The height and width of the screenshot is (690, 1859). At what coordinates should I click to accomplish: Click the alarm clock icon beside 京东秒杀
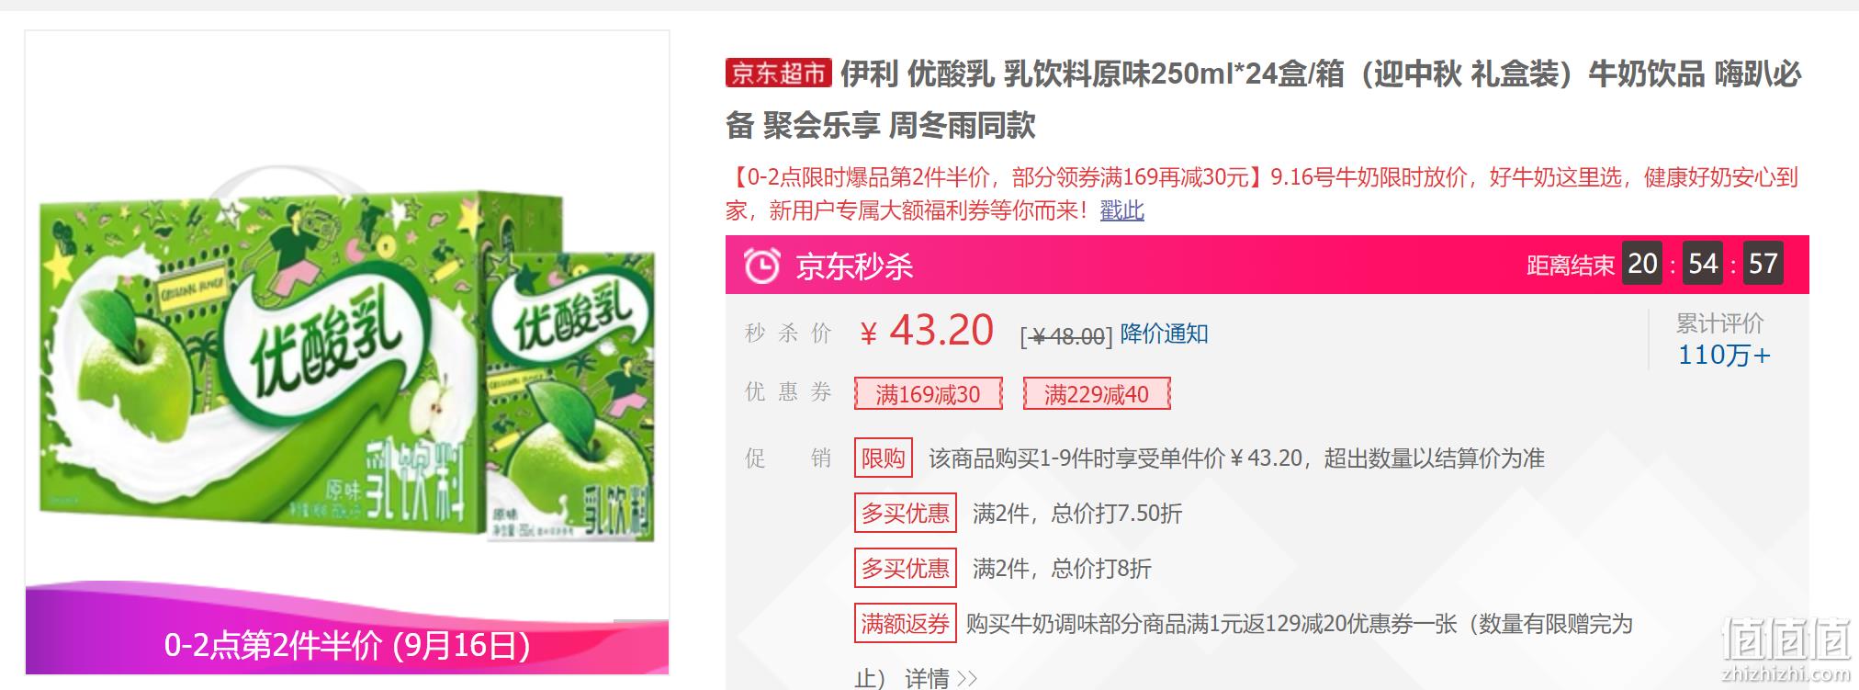761,266
